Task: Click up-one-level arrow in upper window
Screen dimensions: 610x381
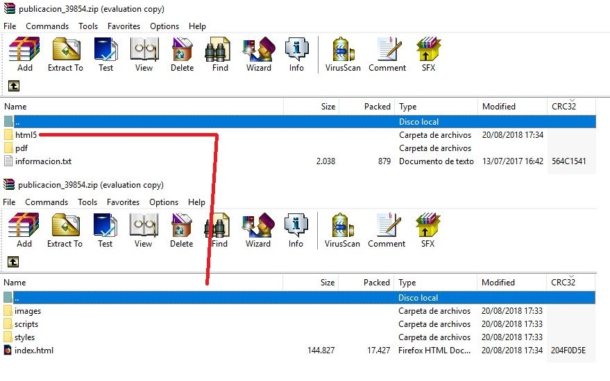Action: point(14,86)
